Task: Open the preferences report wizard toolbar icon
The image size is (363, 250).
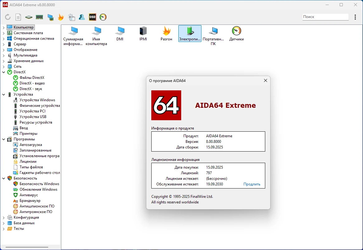Action: tap(71, 17)
